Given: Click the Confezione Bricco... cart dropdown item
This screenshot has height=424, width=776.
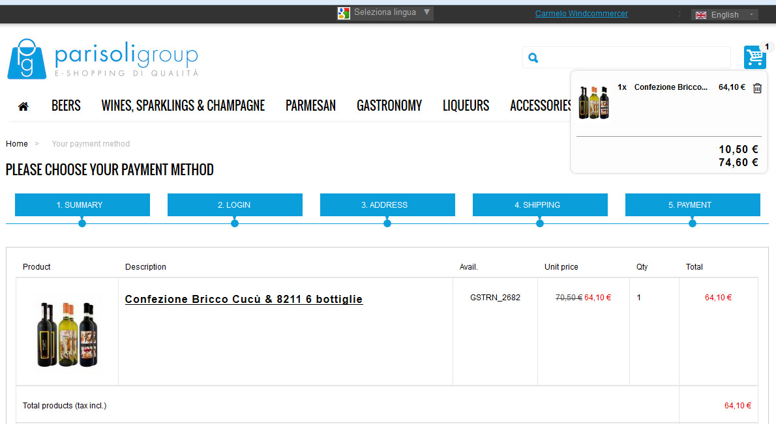Looking at the screenshot, I should pos(670,87).
